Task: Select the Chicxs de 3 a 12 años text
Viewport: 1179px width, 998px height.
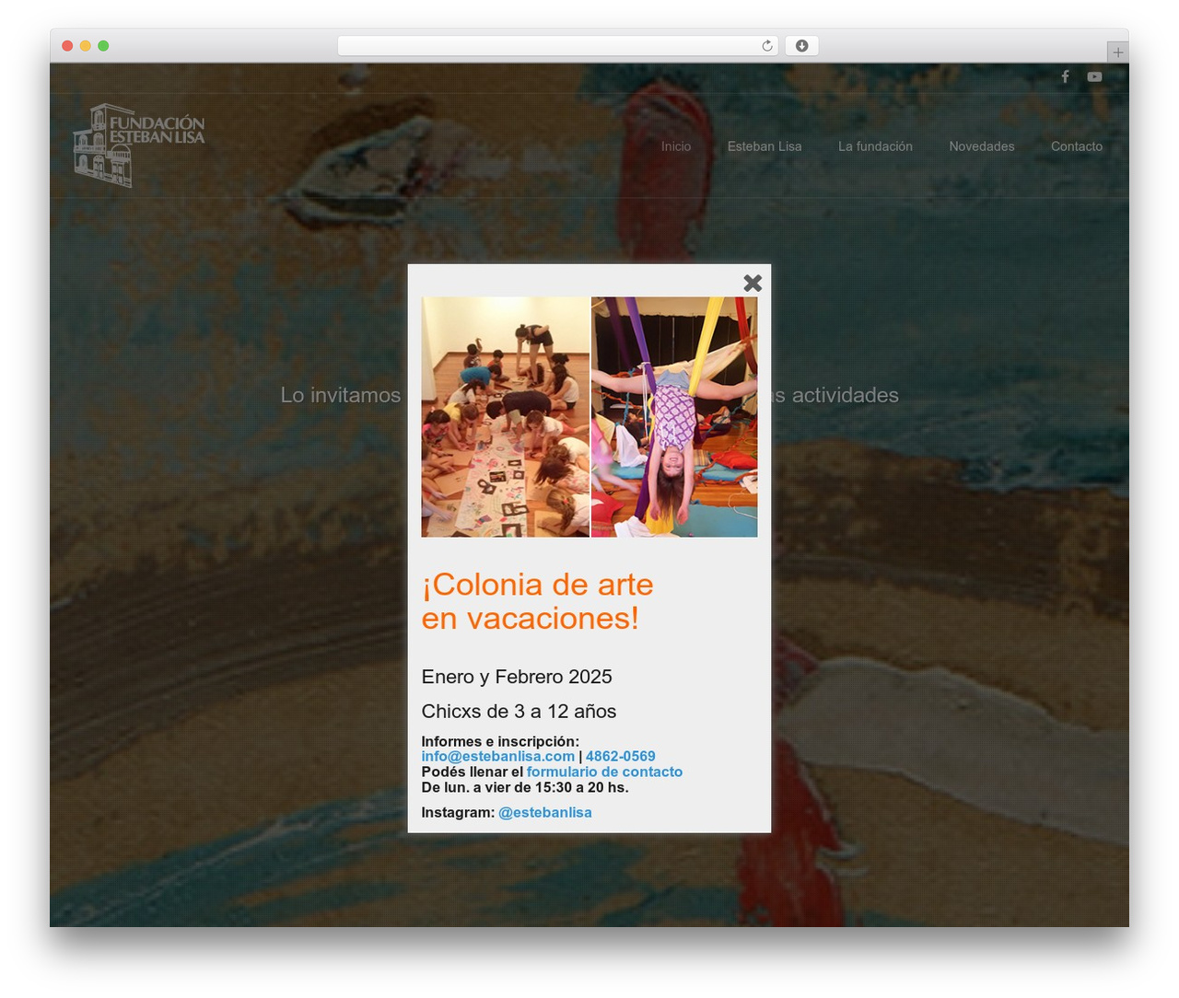Action: 519,711
